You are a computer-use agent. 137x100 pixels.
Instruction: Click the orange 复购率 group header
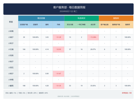(x=116, y=18)
